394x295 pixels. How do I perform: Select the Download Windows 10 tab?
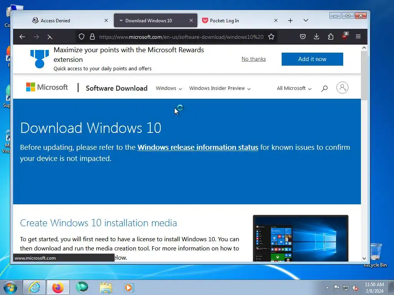(155, 20)
